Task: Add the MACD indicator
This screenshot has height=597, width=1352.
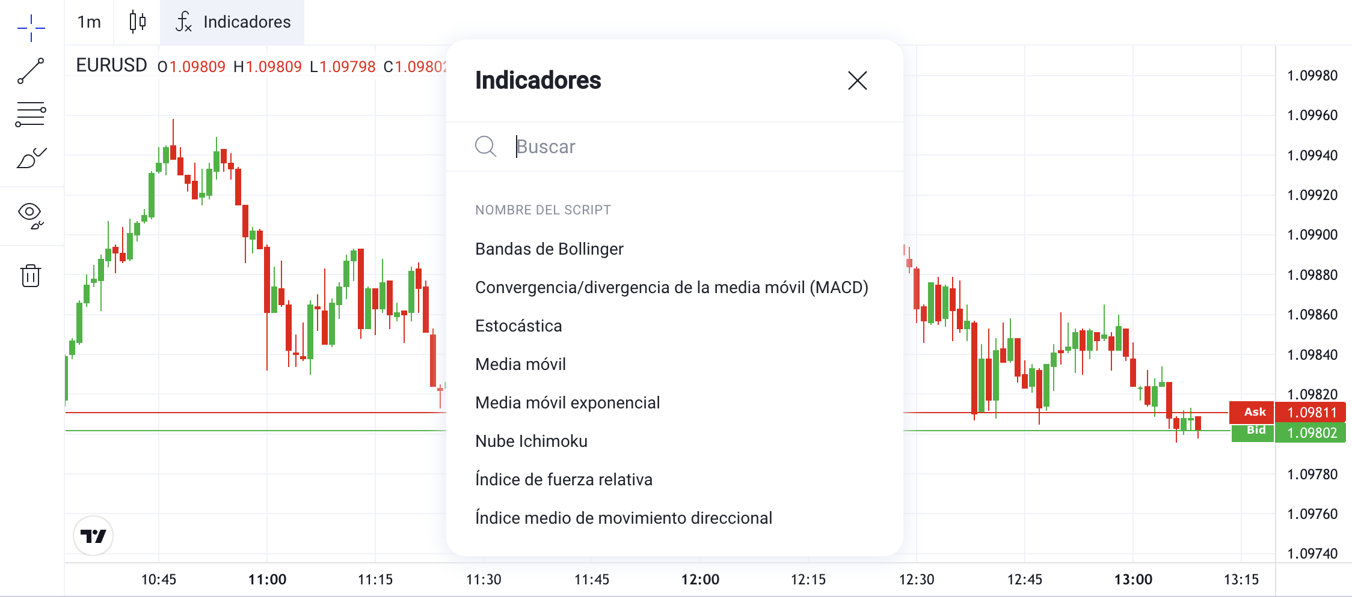Action: pyautogui.click(x=671, y=287)
